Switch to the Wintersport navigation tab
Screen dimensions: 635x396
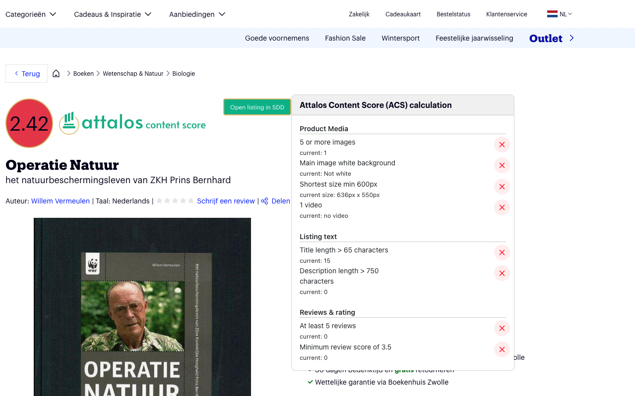[400, 38]
